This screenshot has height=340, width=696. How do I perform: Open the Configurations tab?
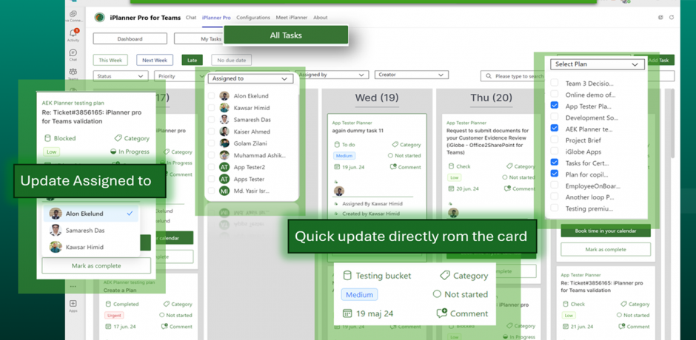253,18
